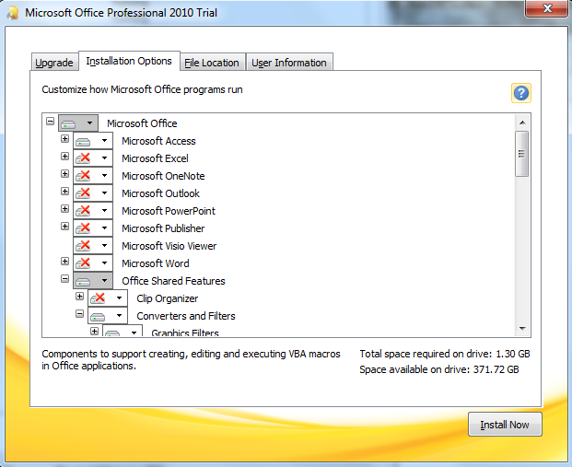Expand the Clip Organizer node
The image size is (572, 467).
coord(79,297)
